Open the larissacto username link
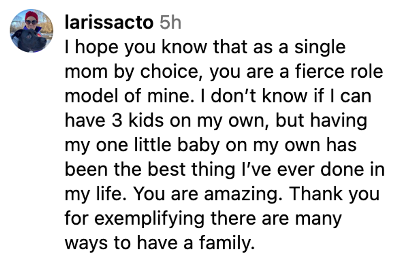 tap(108, 23)
